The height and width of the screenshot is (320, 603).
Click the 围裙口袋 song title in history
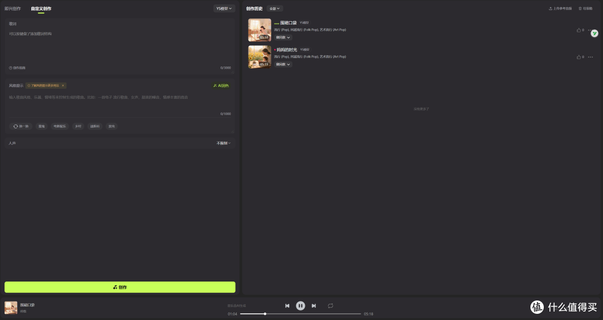pos(288,23)
